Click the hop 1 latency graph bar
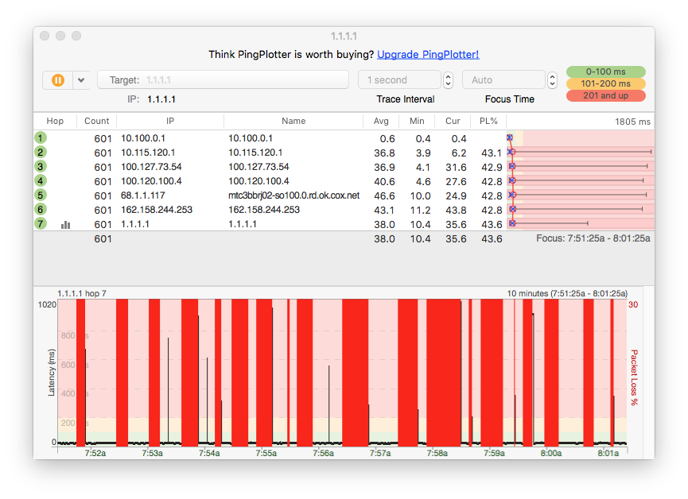This screenshot has width=688, height=499. point(580,137)
